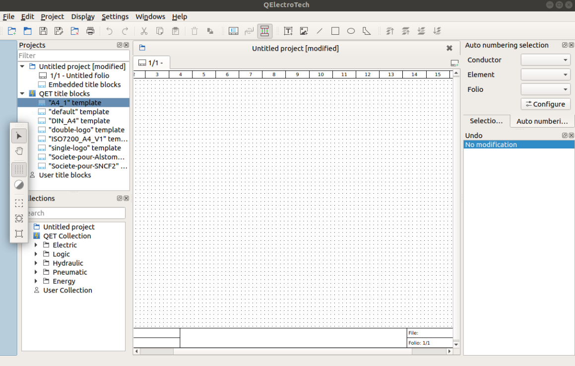Viewport: 575px width, 366px height.
Task: Click the zoom fit content icon
Action: [19, 219]
